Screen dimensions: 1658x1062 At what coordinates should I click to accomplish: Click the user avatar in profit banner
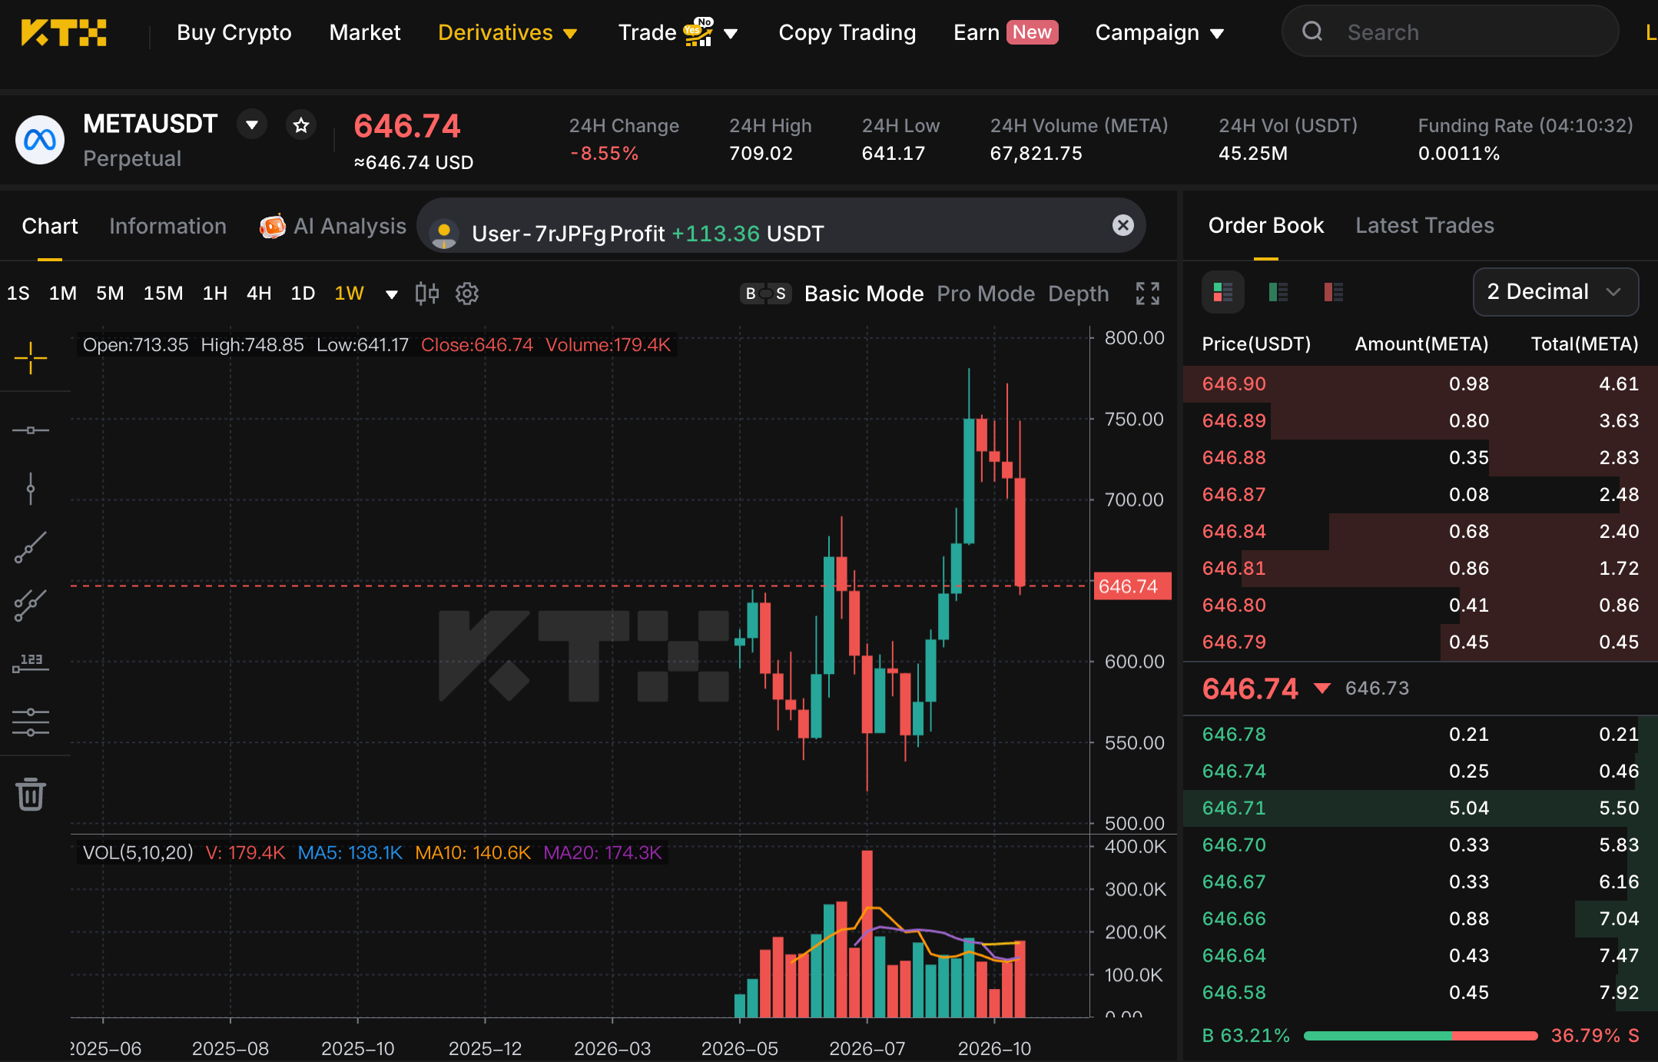coord(444,233)
